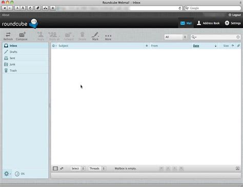The width and height of the screenshot is (243, 187).
Task: Open the Mail section
Action: tap(186, 23)
